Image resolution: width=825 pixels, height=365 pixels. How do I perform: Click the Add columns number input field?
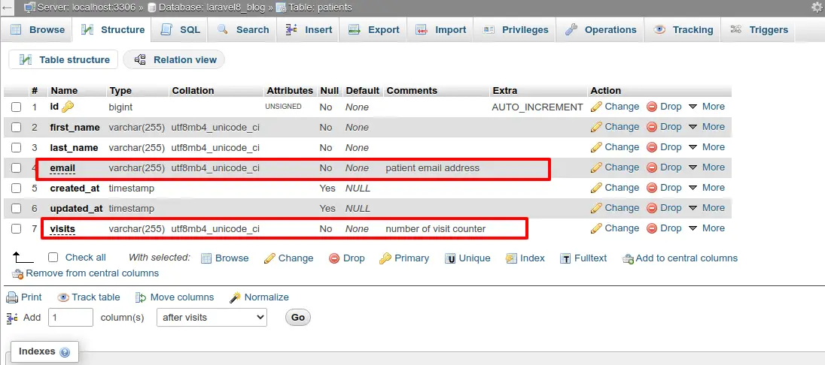coord(71,317)
